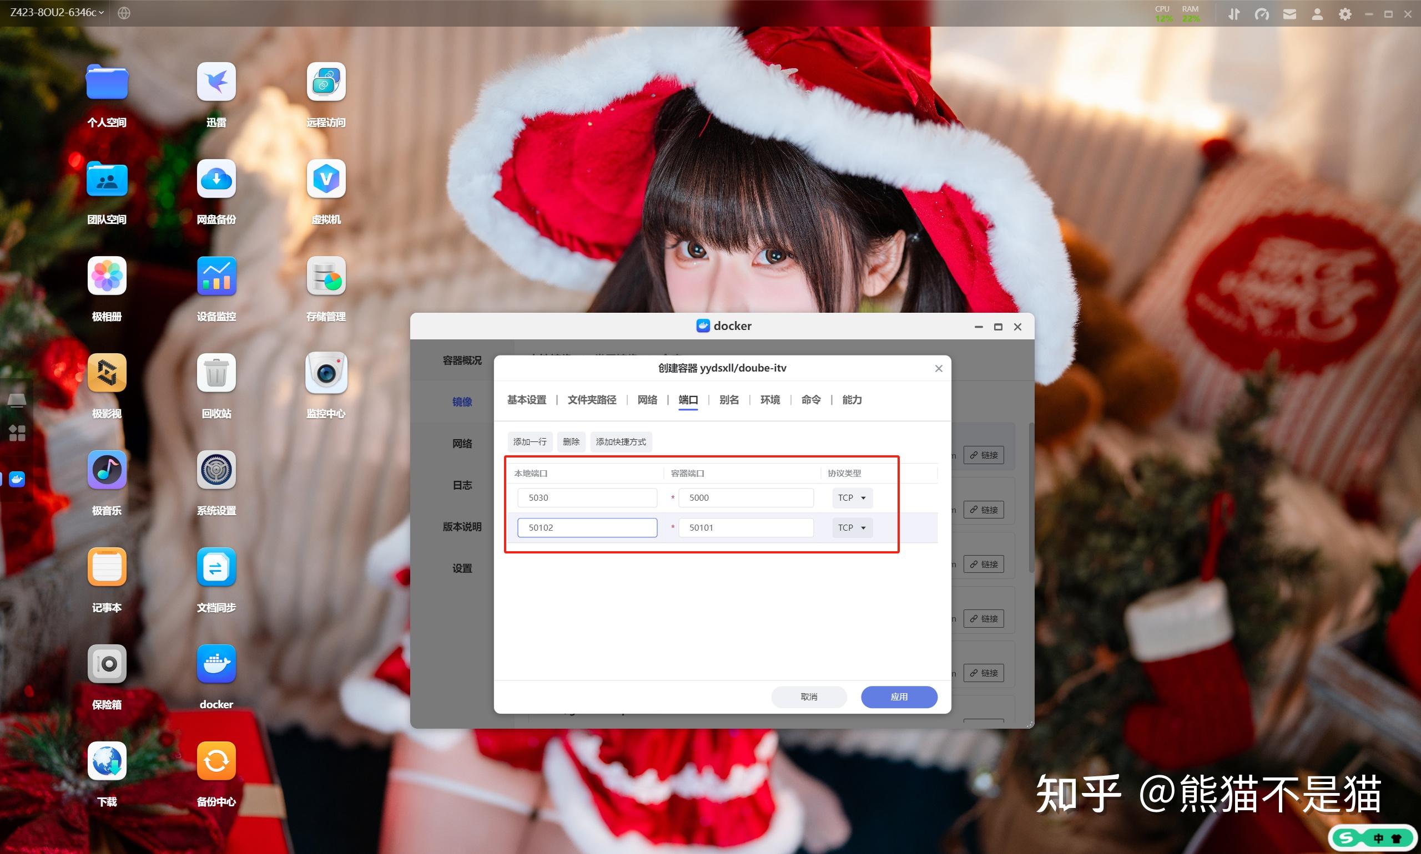Launch the docker app from the desktop
Viewport: 1421px width, 854px height.
[x=216, y=664]
